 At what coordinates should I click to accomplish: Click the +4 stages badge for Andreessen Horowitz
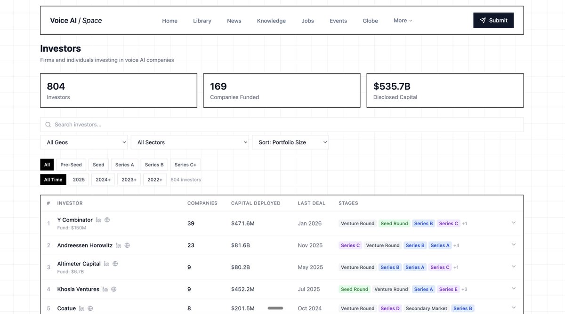coord(456,245)
